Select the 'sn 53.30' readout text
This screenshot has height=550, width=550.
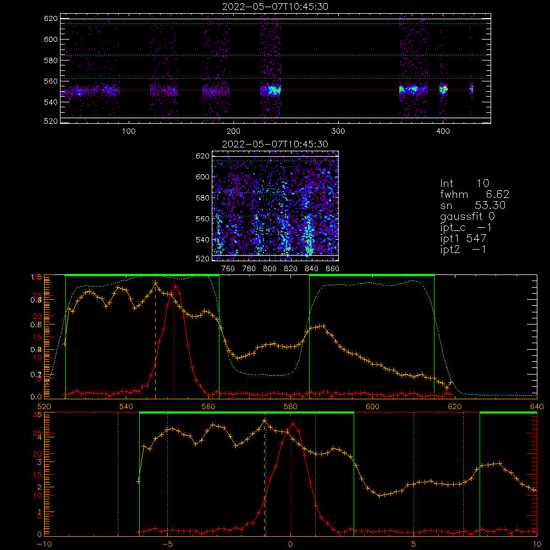coord(473,206)
